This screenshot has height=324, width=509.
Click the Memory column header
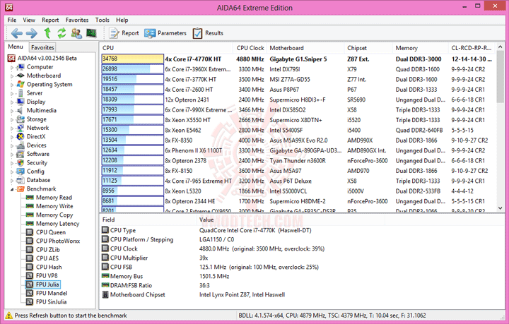(420, 48)
